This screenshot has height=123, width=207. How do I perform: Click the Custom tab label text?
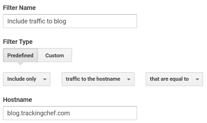[x=55, y=55]
